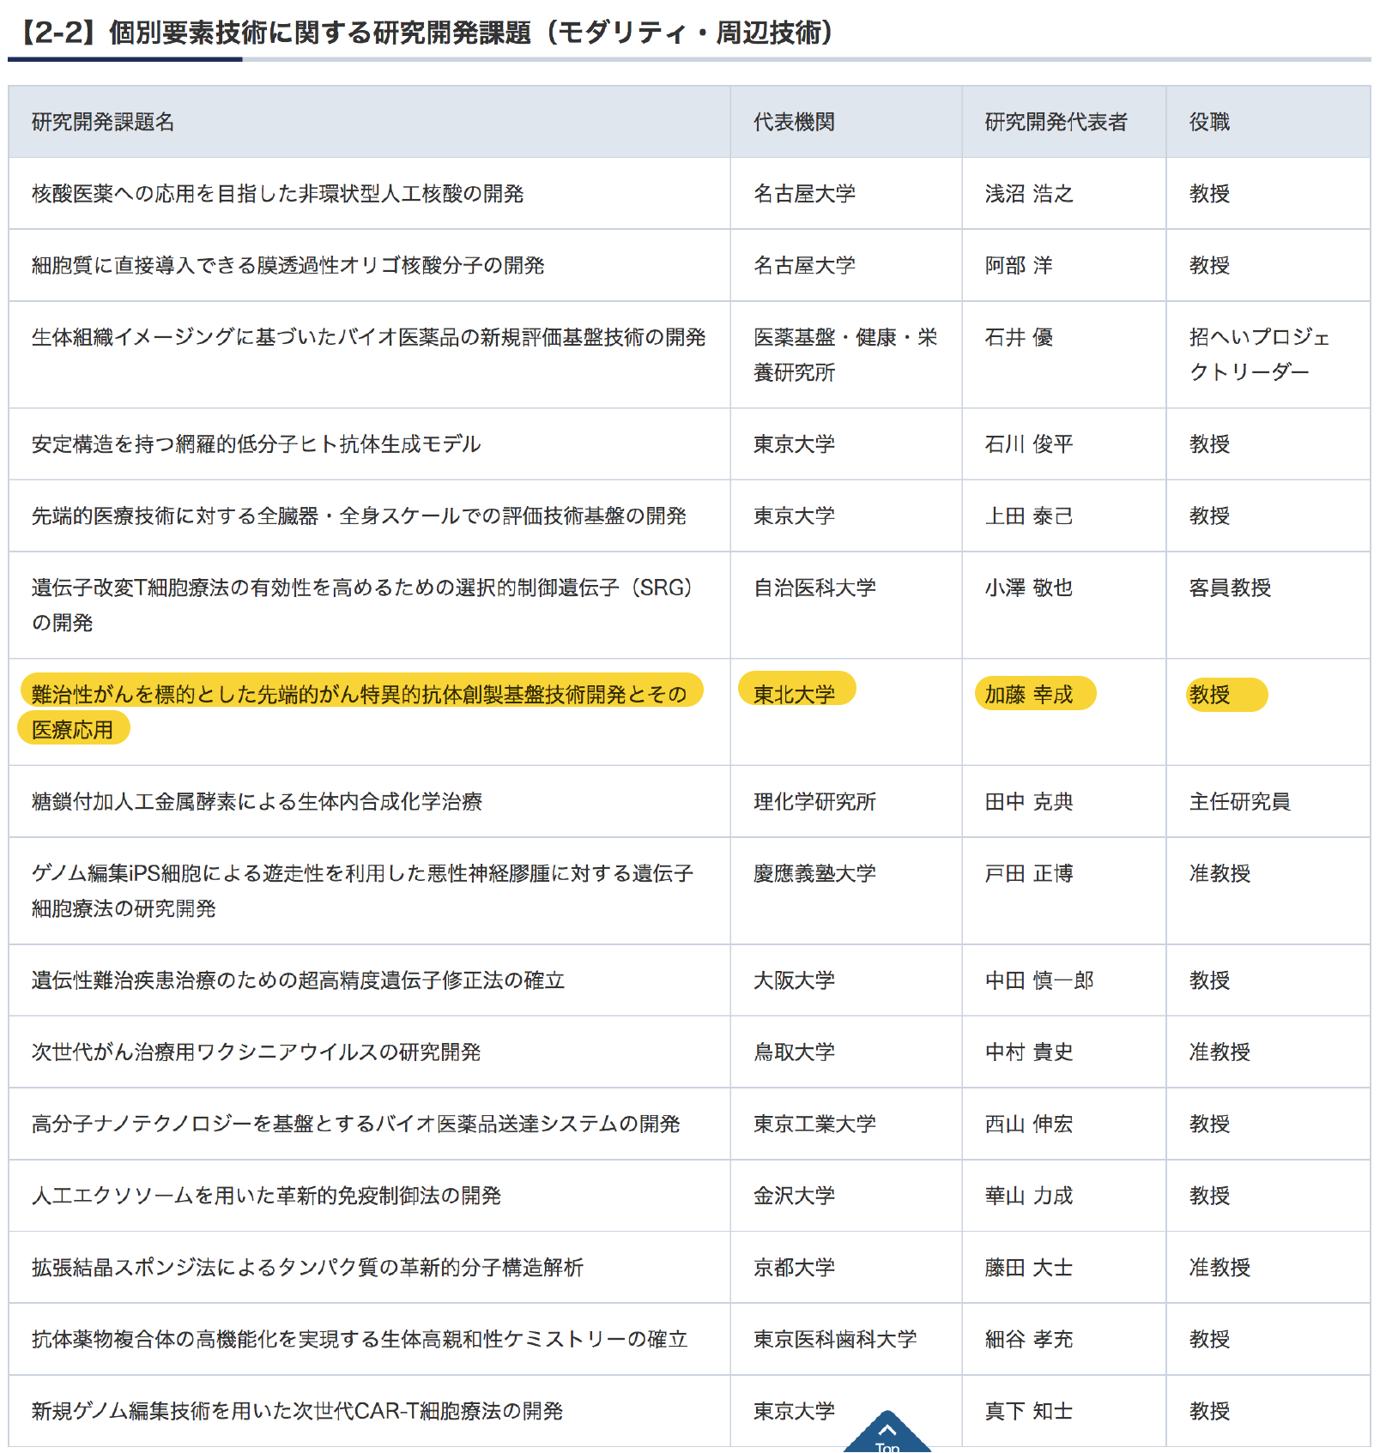This screenshot has width=1380, height=1453.
Task: Click the title 生体組織イメージングに基づいたバイオ医薬品の新規評価基盤技術の開発
Action: 369,338
